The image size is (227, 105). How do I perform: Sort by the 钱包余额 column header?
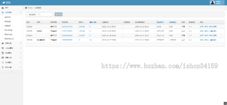point(160,22)
